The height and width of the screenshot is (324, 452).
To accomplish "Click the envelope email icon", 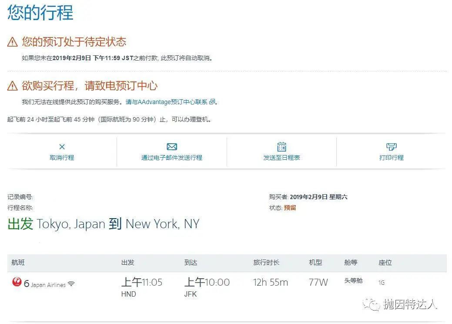I will tap(172, 146).
